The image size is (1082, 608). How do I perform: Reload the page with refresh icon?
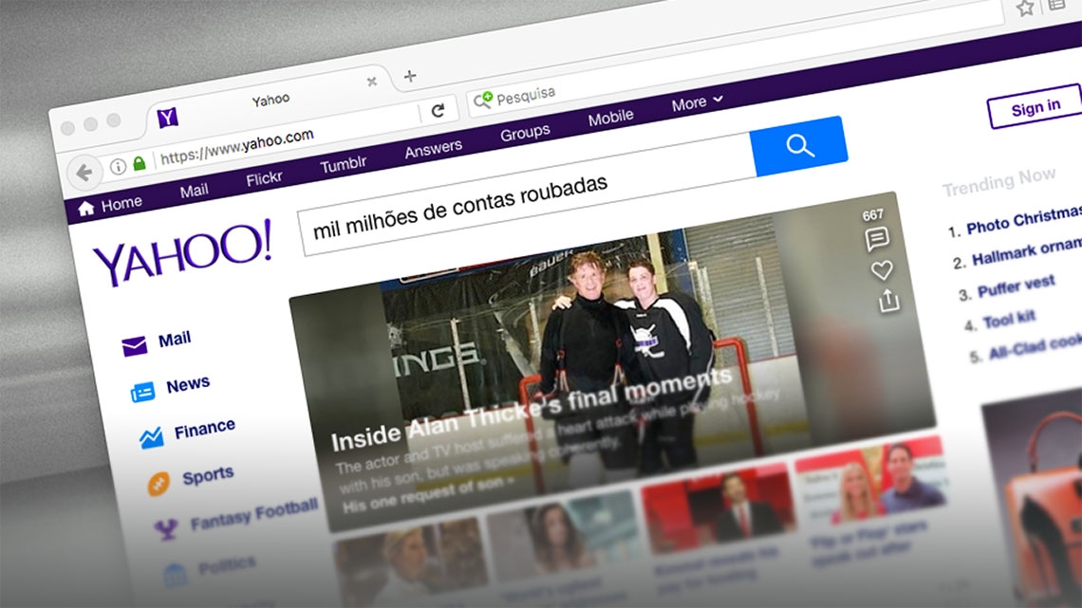pyautogui.click(x=438, y=110)
